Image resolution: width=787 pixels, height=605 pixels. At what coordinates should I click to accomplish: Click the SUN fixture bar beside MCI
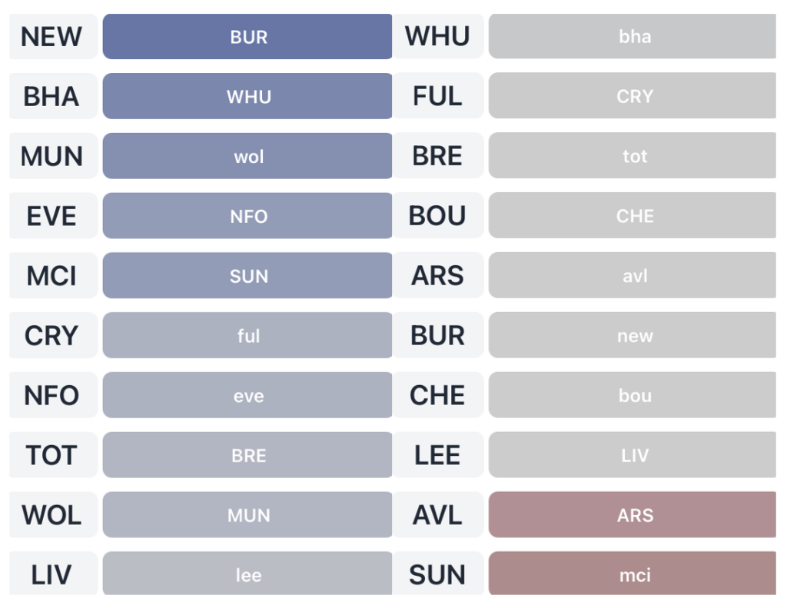247,275
